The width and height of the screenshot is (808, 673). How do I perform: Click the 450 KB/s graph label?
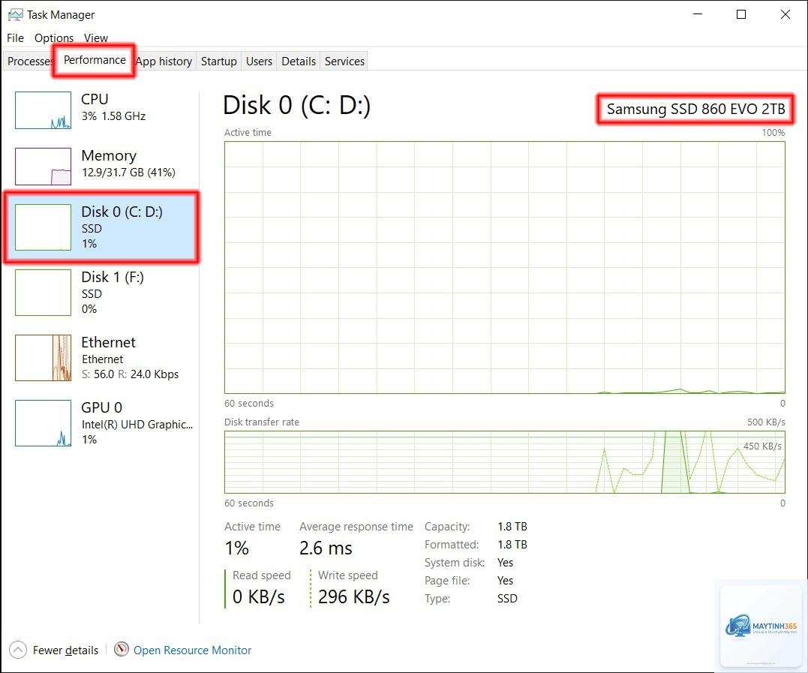coord(762,446)
